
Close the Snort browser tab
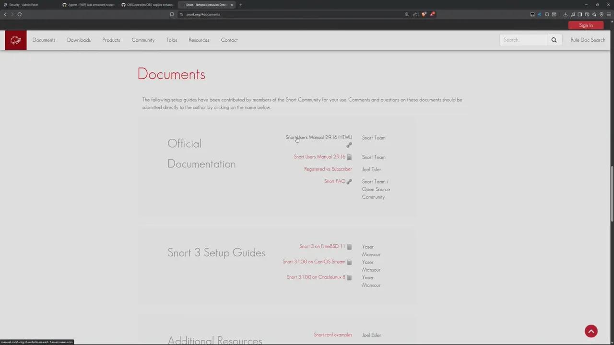point(232,5)
